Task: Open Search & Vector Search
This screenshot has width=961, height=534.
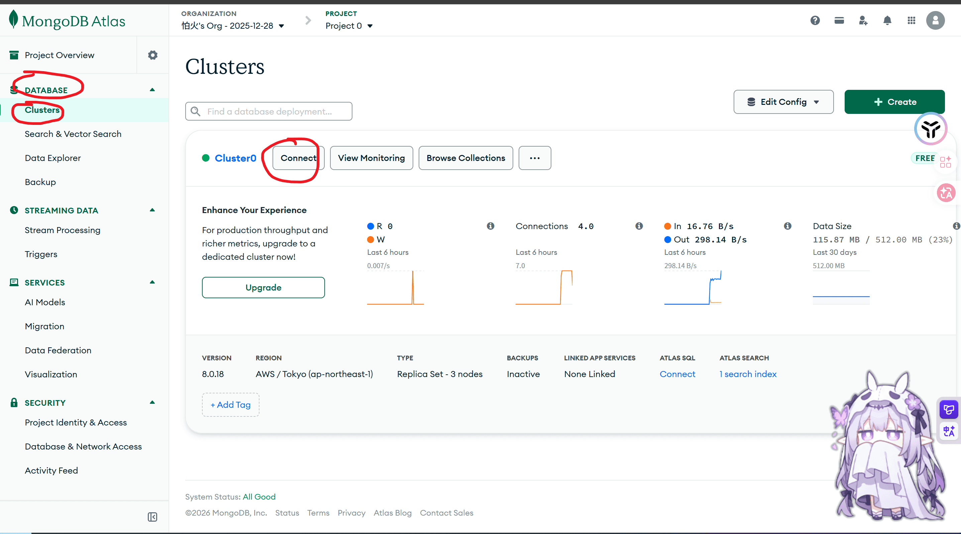Action: click(x=73, y=134)
